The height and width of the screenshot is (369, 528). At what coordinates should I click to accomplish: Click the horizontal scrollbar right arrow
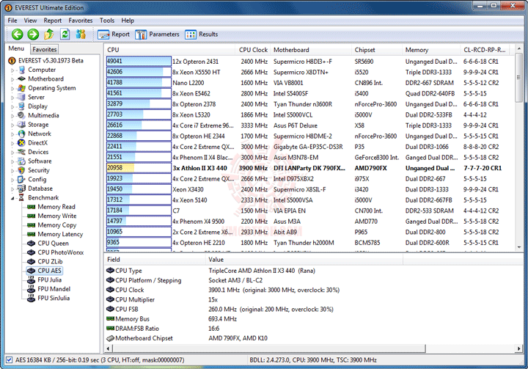click(x=519, y=348)
